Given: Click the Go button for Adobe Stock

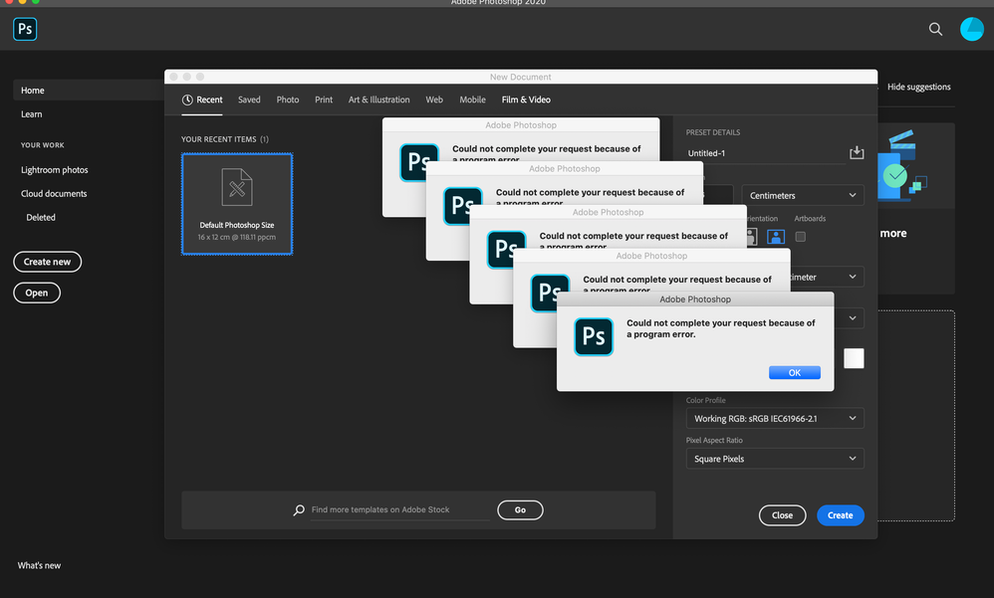Looking at the screenshot, I should [520, 510].
